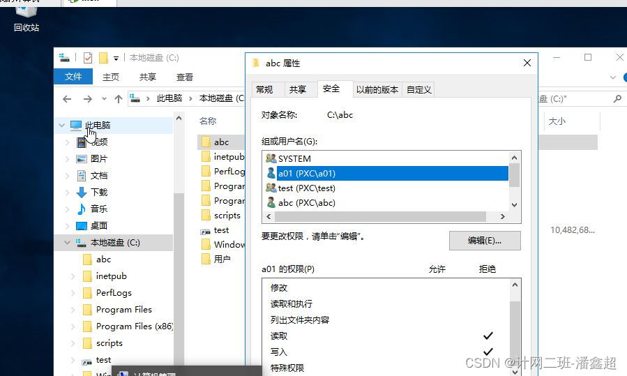Click the user list scroll up arrow
Viewport: 627px width, 376px height.
(514, 158)
